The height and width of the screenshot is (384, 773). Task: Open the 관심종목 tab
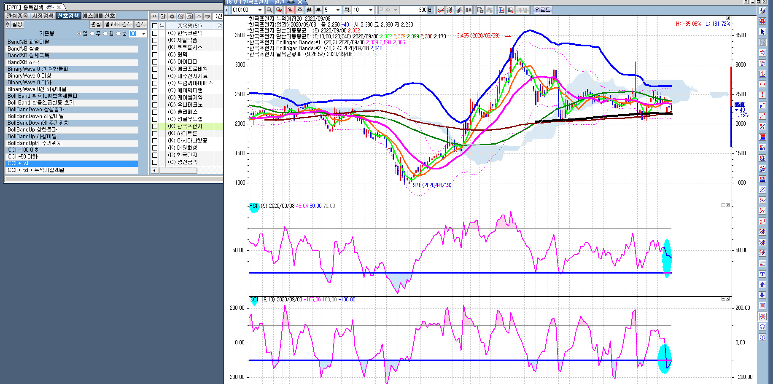17,16
